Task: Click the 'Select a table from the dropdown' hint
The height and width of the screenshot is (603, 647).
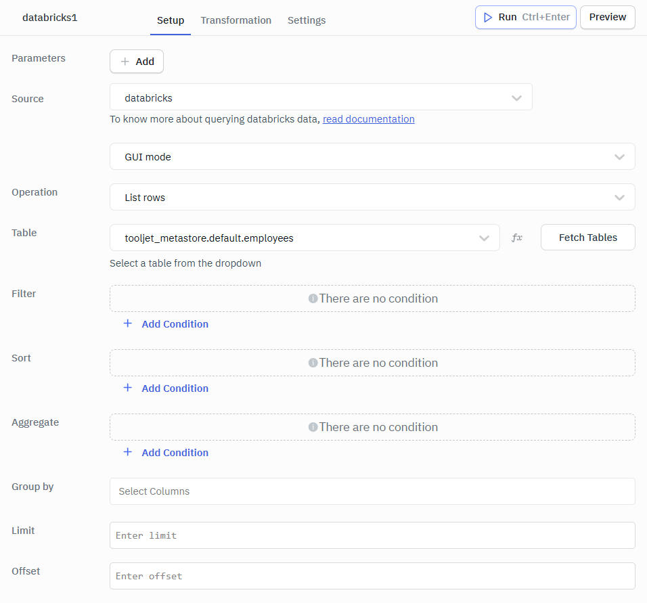Action: tap(185, 263)
